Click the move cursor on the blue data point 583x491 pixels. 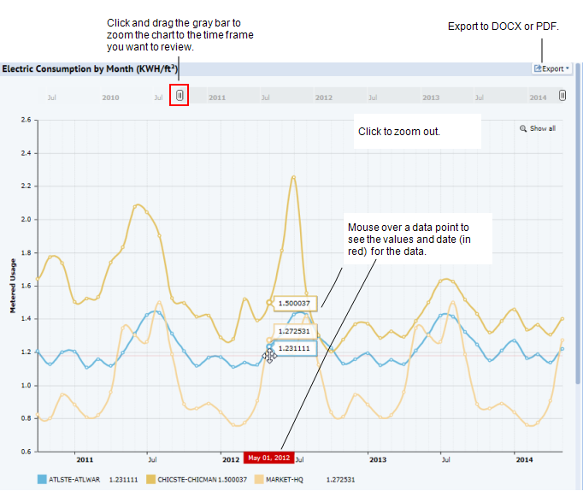coord(270,355)
